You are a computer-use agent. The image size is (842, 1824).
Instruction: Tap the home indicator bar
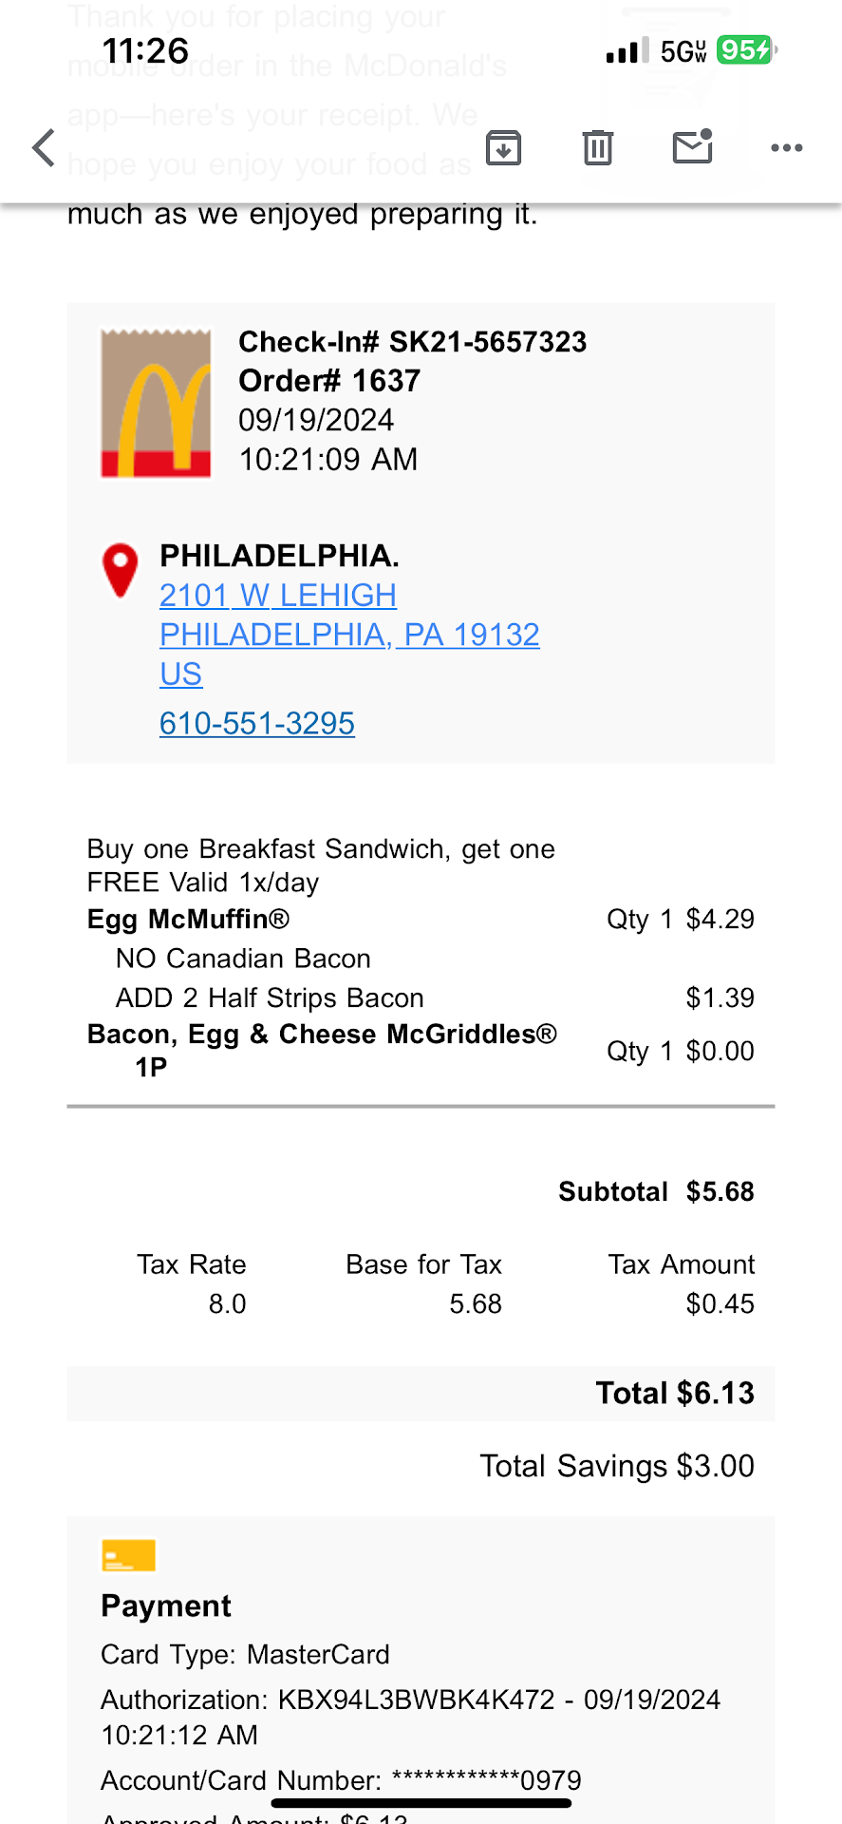[421, 1803]
